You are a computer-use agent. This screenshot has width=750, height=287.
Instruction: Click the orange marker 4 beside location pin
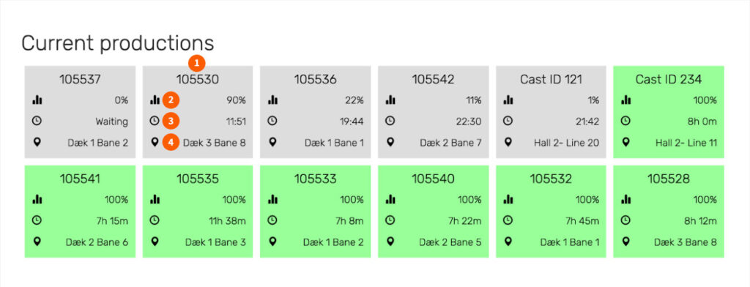171,142
